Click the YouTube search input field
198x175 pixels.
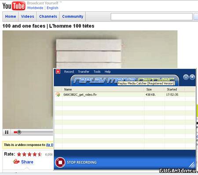coord(152,17)
